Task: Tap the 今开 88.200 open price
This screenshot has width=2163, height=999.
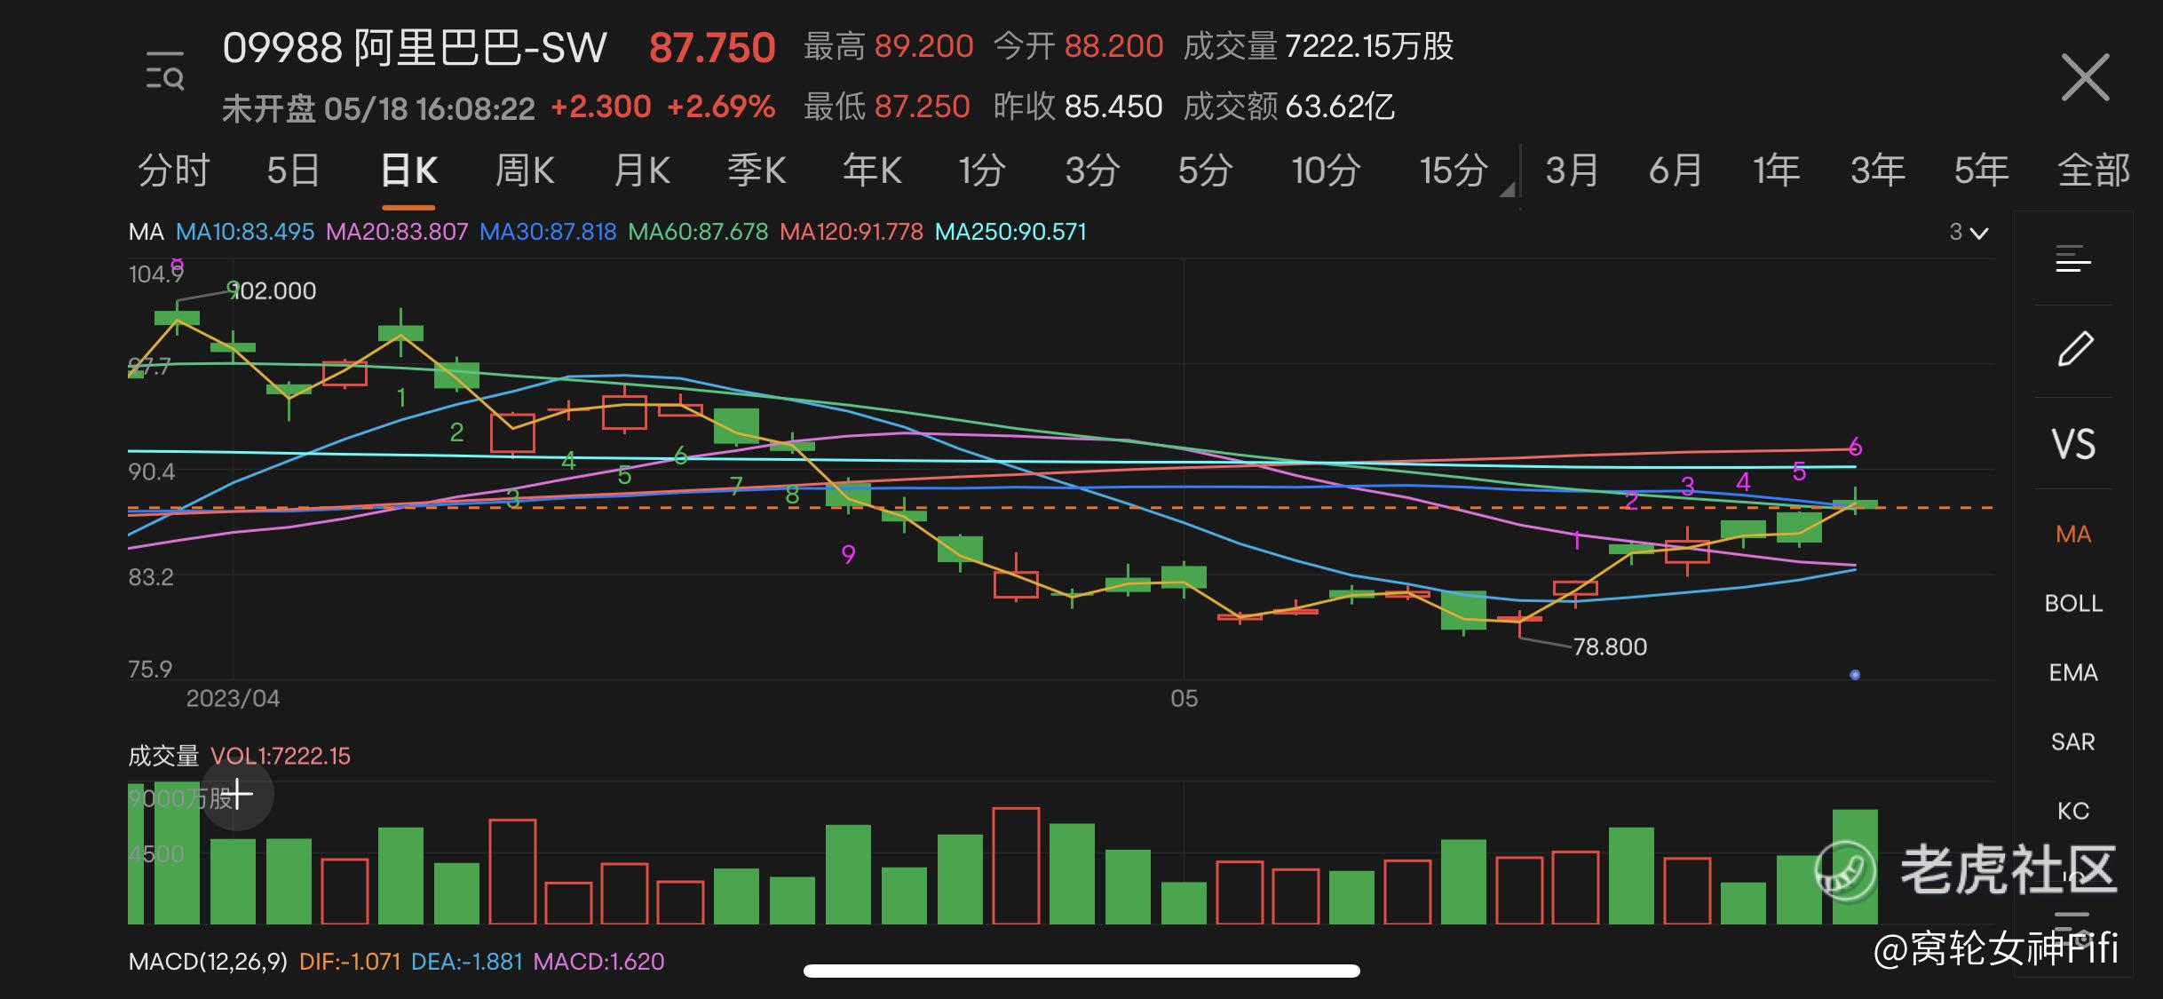Action: click(x=1078, y=46)
